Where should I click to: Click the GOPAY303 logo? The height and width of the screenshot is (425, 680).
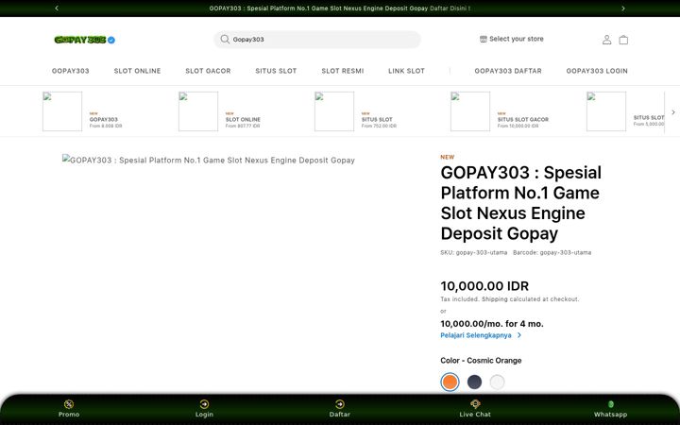[x=80, y=40]
